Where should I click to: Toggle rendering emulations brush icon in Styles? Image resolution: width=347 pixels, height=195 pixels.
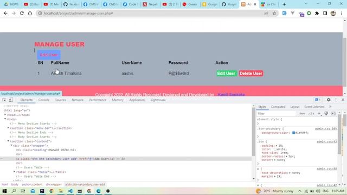pos(326,113)
